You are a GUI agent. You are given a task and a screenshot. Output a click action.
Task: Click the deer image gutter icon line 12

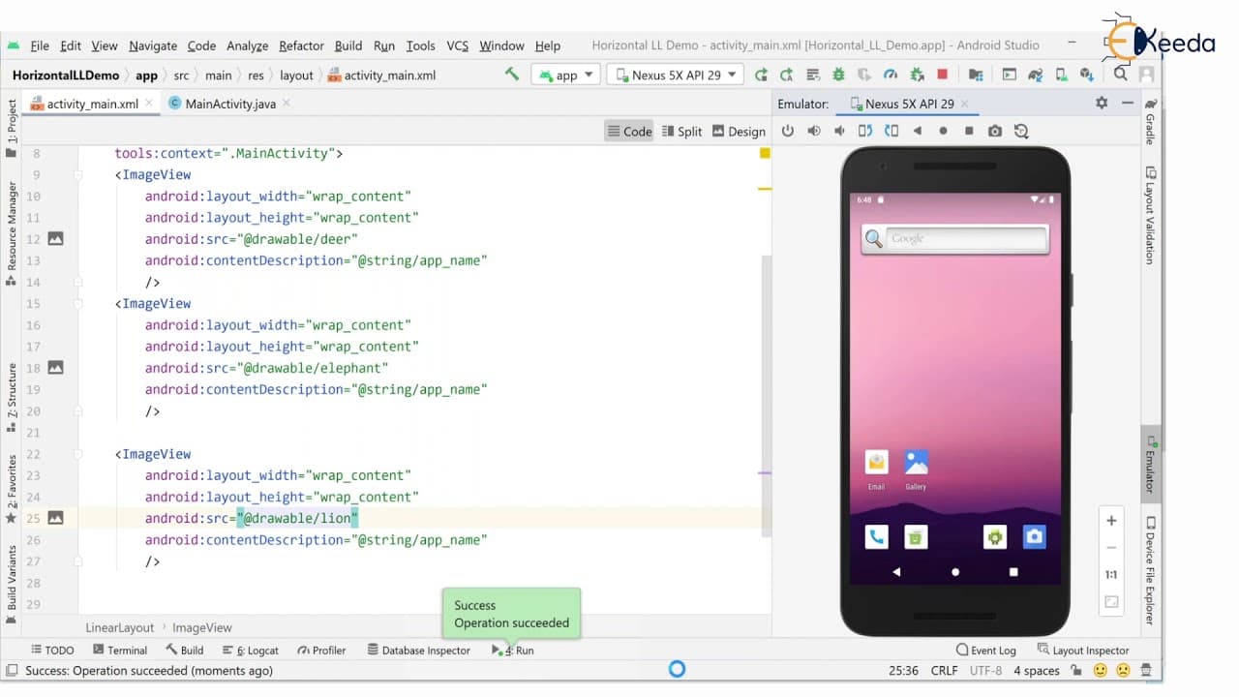point(56,239)
